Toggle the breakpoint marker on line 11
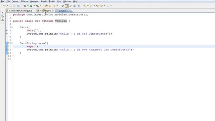The height and width of the screenshot is (121, 215). pyautogui.click(x=7, y=46)
